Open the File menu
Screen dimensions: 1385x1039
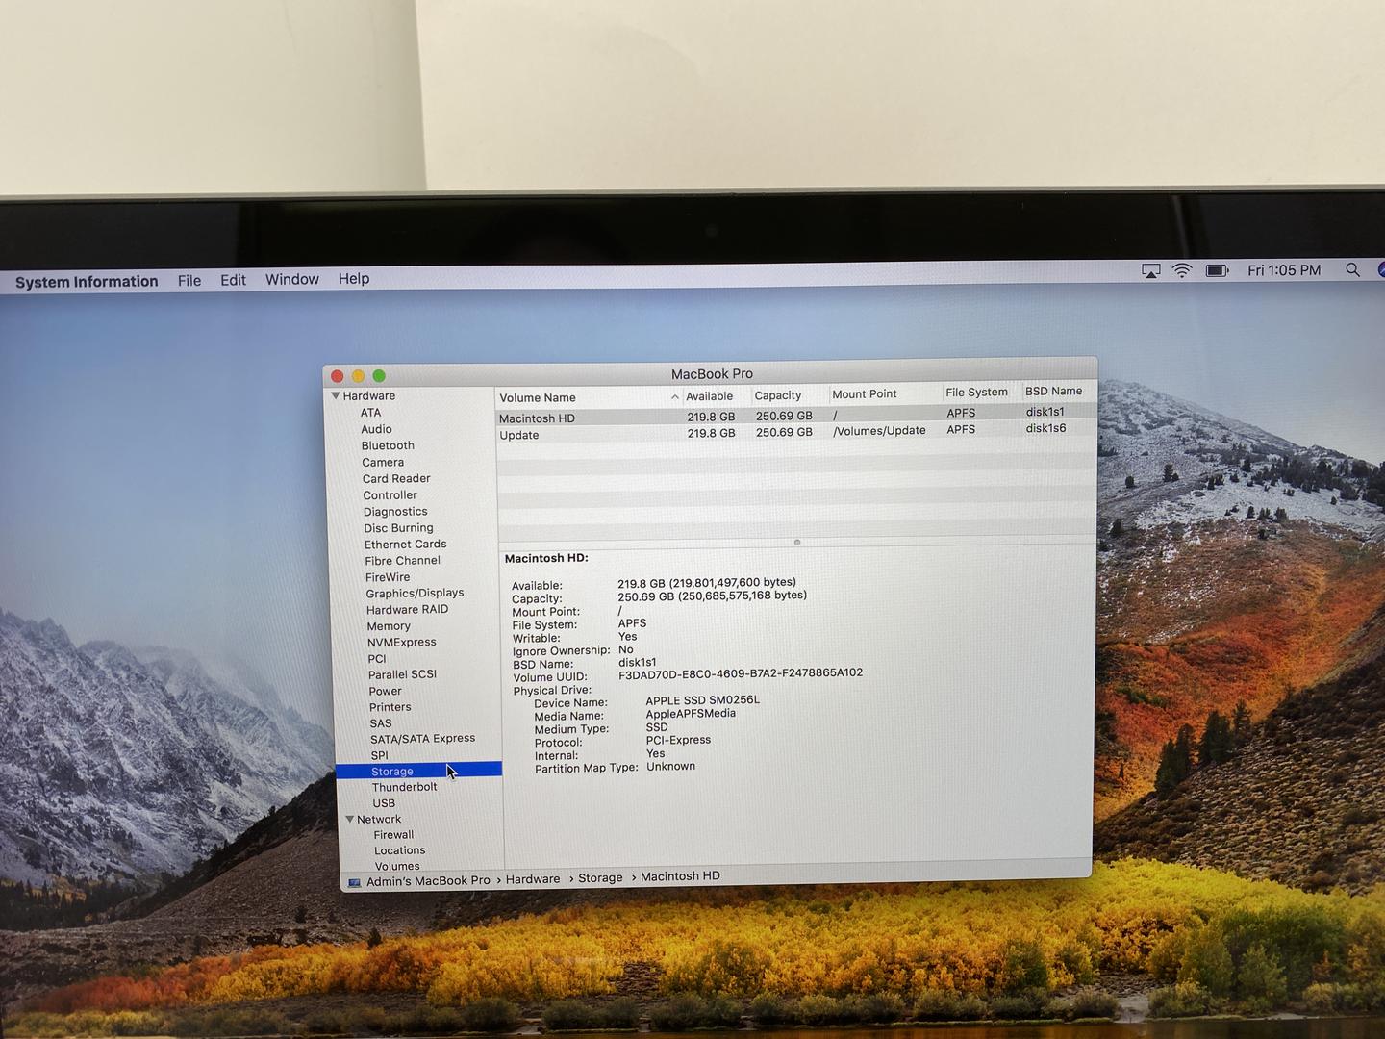(189, 280)
